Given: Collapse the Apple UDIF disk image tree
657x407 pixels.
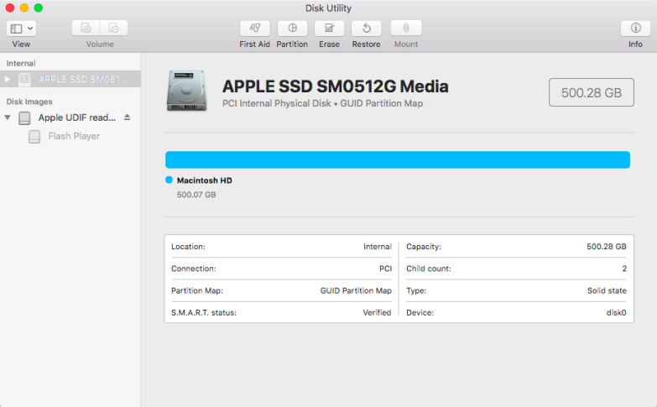Looking at the screenshot, I should 8,117.
